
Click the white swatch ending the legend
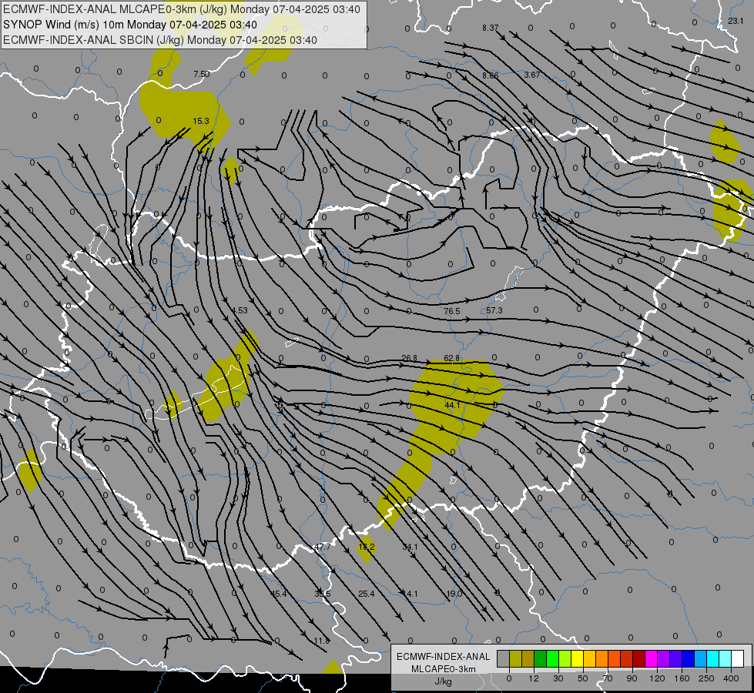coord(738,658)
